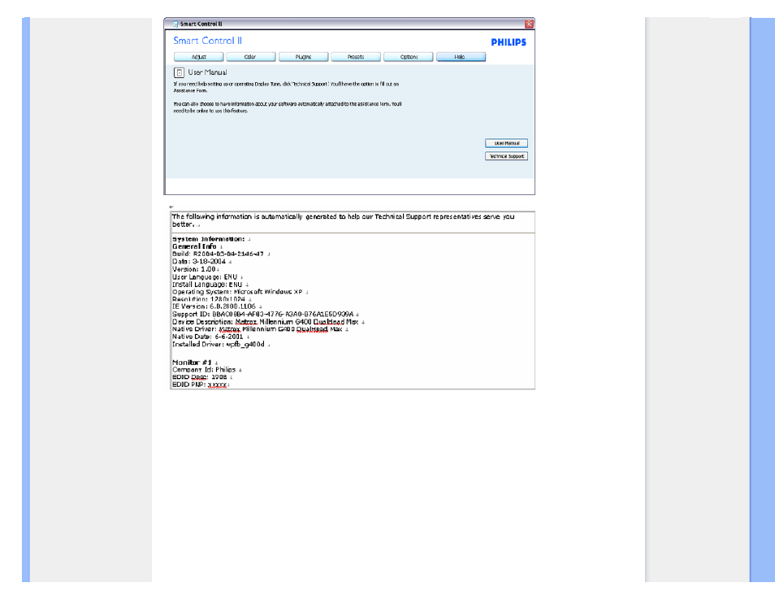This screenshot has width=775, height=600.
Task: Select the 'Native Date: 6-6-2001' line
Action: [x=208, y=337]
